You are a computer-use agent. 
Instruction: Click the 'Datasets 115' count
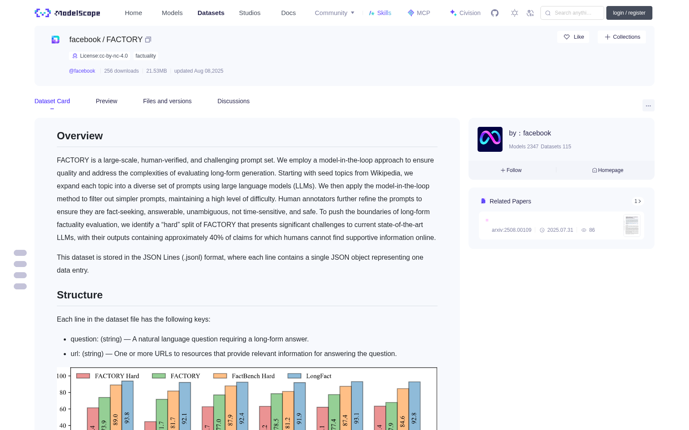[x=556, y=147]
